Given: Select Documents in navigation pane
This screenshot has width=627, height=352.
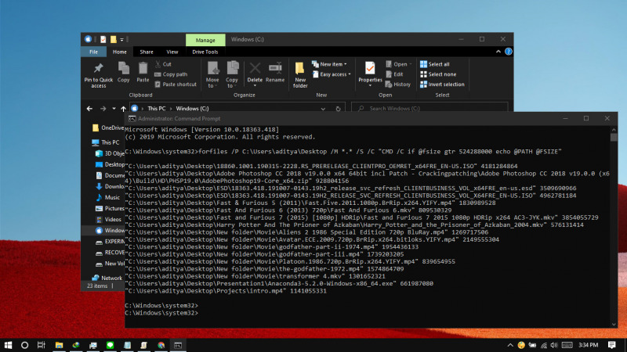Looking at the screenshot, I should pyautogui.click(x=111, y=175).
